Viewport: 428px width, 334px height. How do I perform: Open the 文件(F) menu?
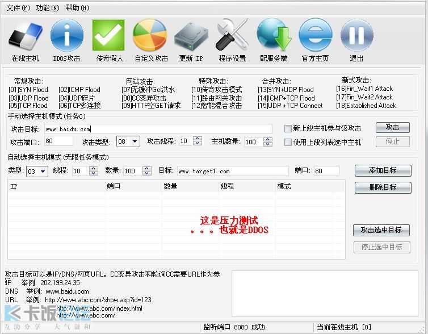18,8
